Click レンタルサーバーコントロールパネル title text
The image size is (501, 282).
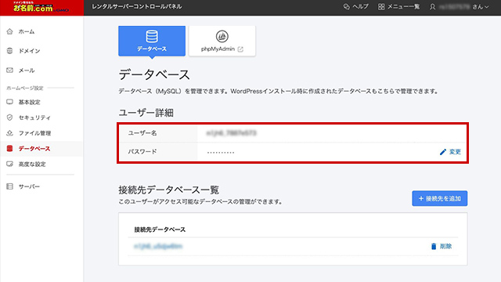click(x=137, y=6)
